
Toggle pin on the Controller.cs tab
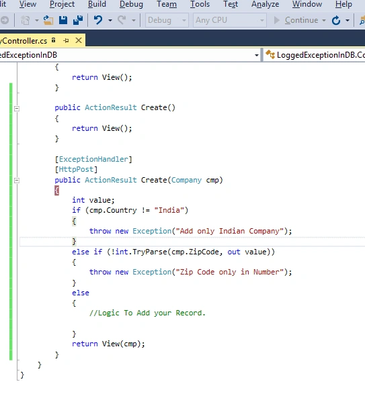66,41
